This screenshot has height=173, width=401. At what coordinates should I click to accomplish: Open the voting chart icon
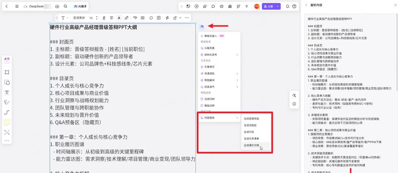tap(230, 6)
